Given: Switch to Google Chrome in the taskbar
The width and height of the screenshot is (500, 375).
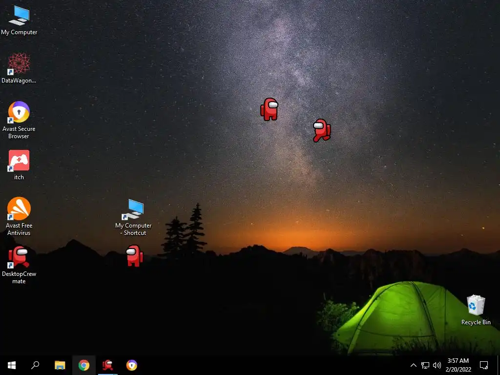Looking at the screenshot, I should pos(84,365).
